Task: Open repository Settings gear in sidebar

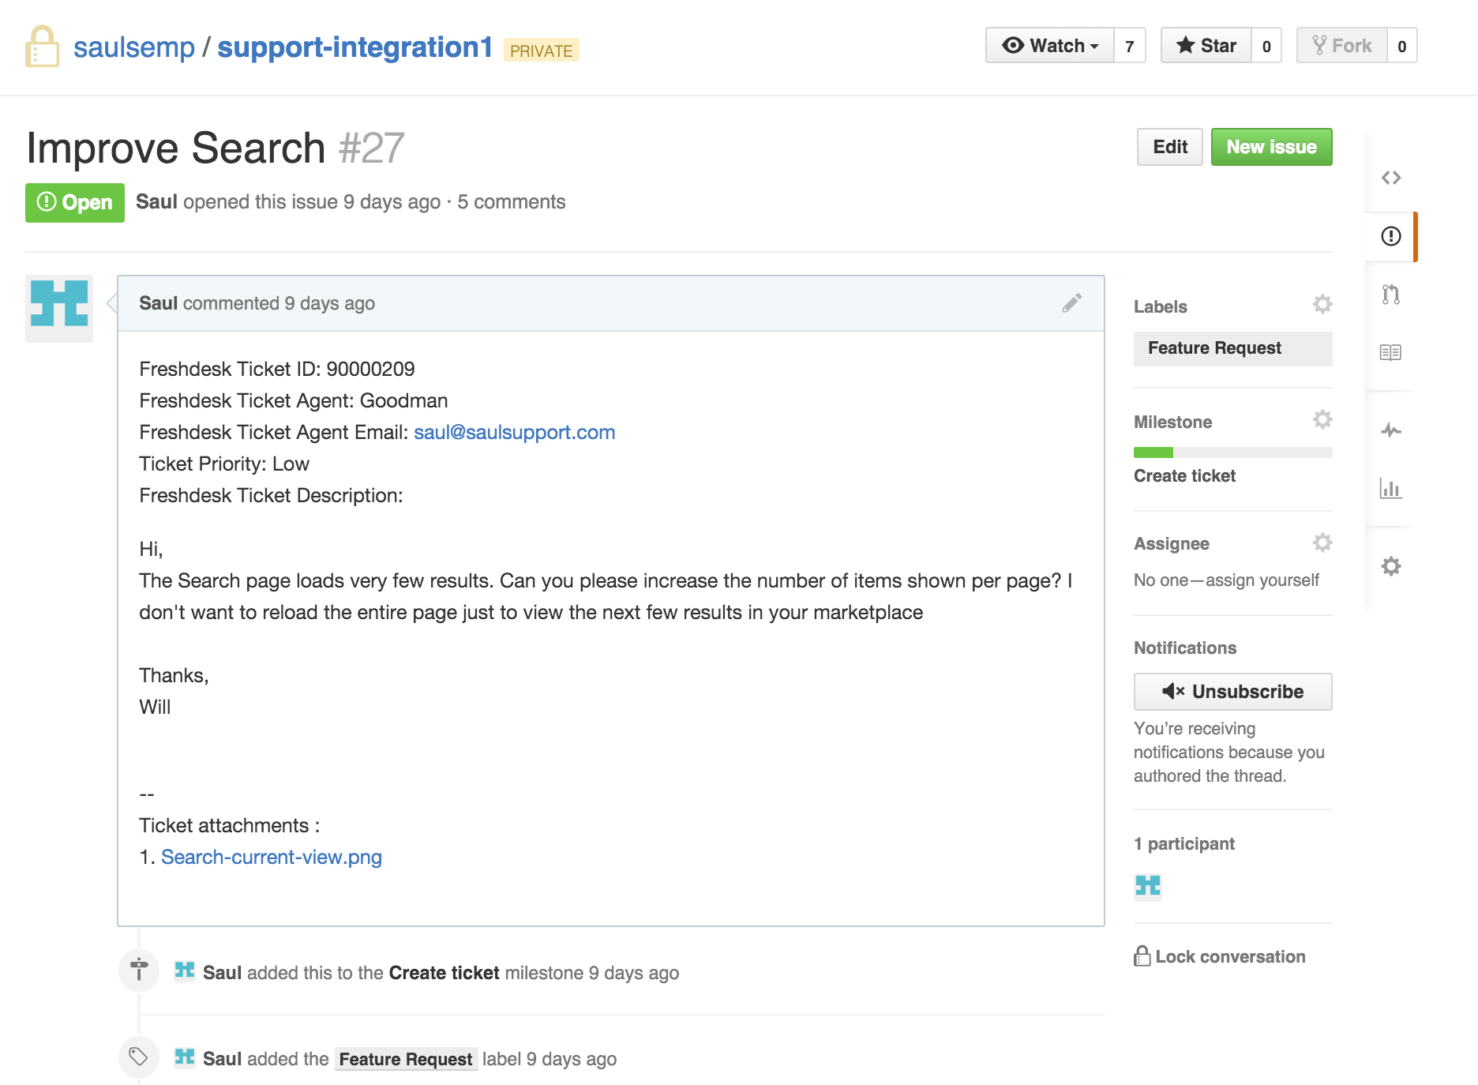Action: coord(1390,566)
